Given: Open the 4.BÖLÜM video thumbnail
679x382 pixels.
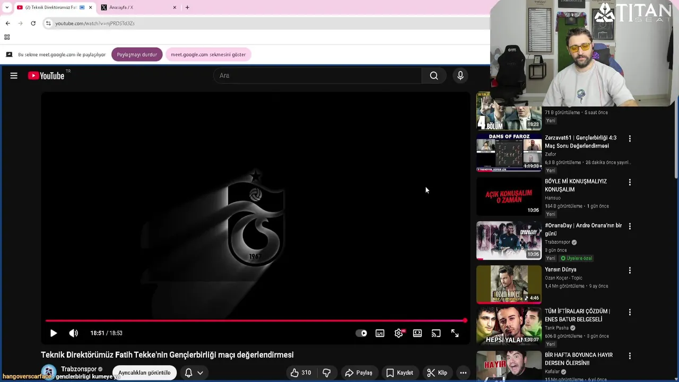Looking at the screenshot, I should pos(509,111).
